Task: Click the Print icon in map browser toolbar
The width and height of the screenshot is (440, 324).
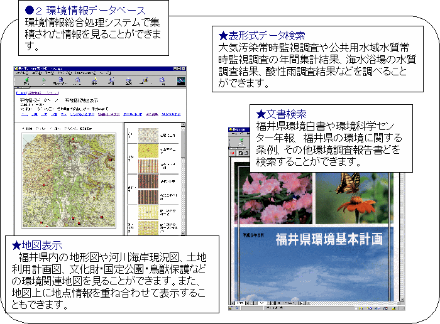Action: coord(128,80)
